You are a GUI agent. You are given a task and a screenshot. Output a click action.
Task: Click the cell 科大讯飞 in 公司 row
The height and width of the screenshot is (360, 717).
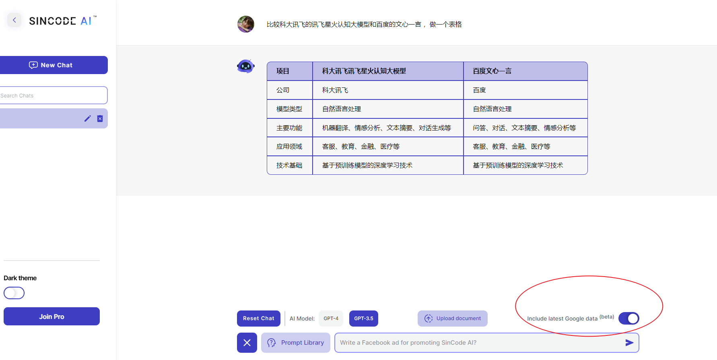click(335, 90)
